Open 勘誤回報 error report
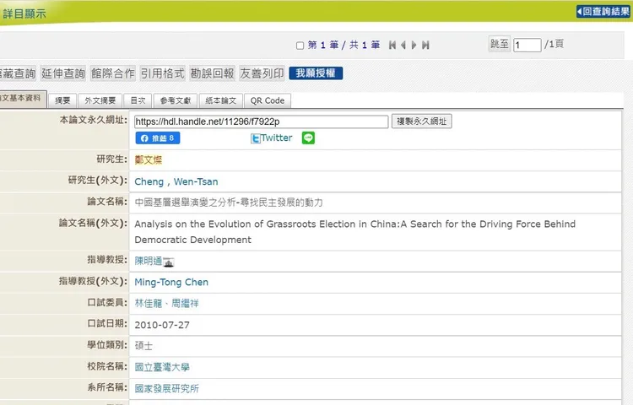This screenshot has width=633, height=405. (x=212, y=73)
